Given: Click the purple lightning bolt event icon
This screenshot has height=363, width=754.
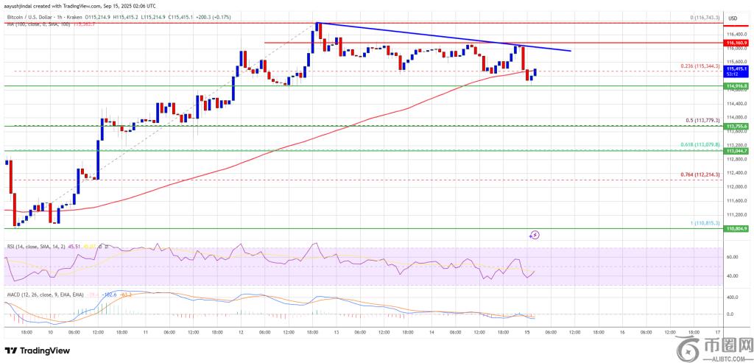Looking at the screenshot, I should (x=535, y=235).
